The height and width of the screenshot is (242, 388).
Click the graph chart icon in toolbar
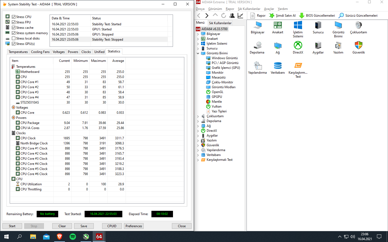pos(240,16)
